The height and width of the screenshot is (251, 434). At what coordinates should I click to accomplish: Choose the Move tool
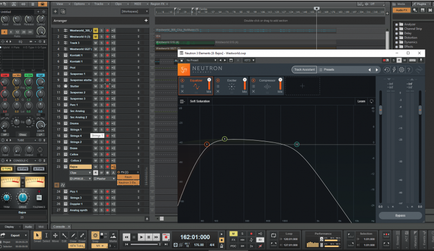click(55, 236)
